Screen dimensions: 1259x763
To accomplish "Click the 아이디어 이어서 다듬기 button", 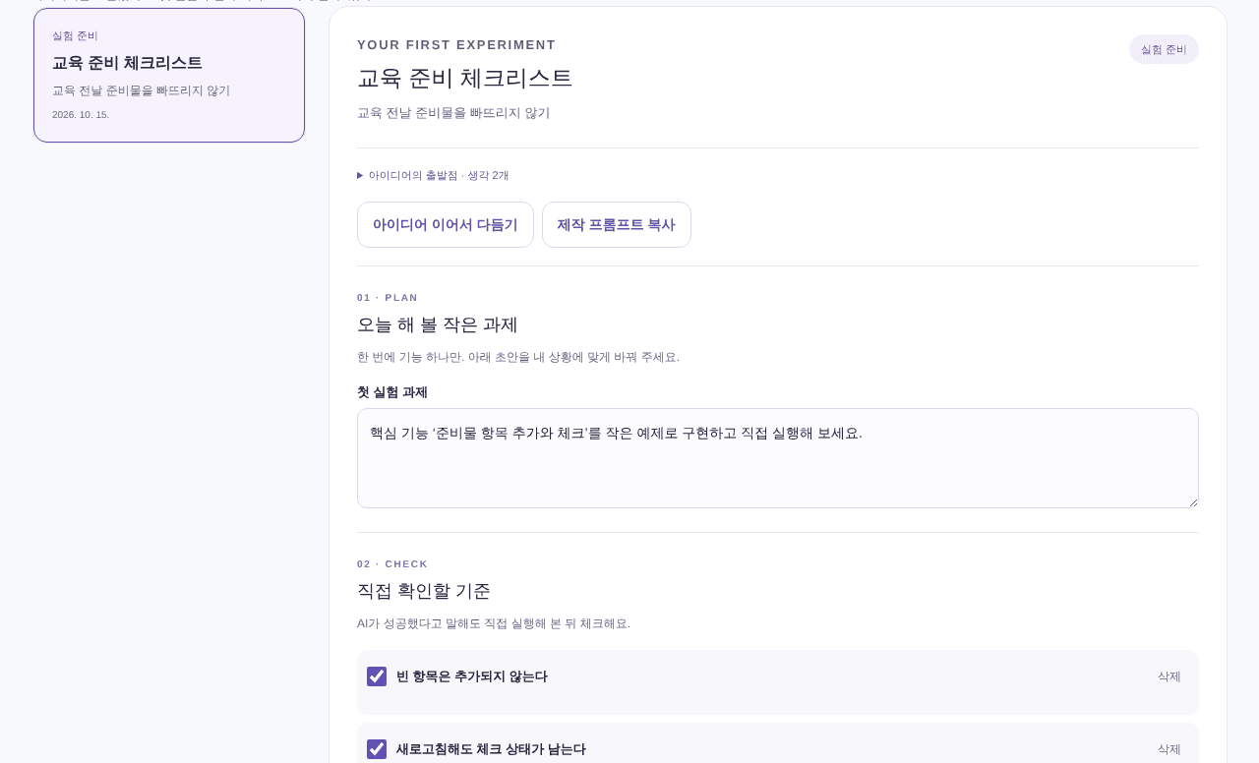I will 446,224.
